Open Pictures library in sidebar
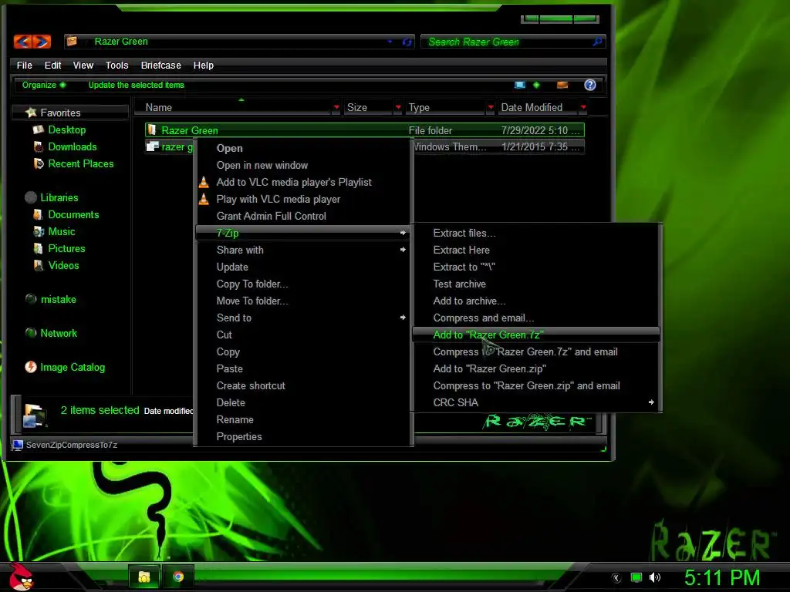This screenshot has height=592, width=790. (66, 248)
